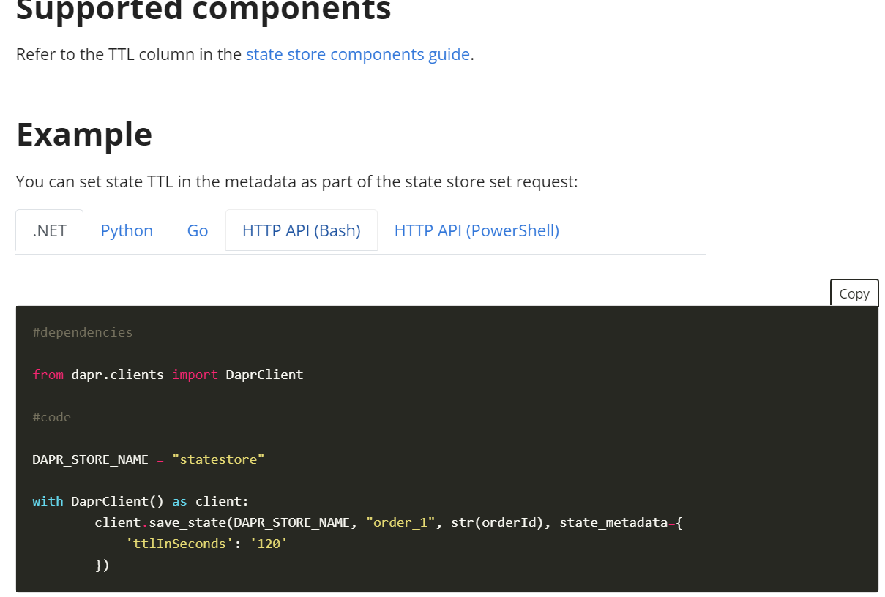This screenshot has height=597, width=885.
Task: Click the Example heading
Action: [x=83, y=135]
